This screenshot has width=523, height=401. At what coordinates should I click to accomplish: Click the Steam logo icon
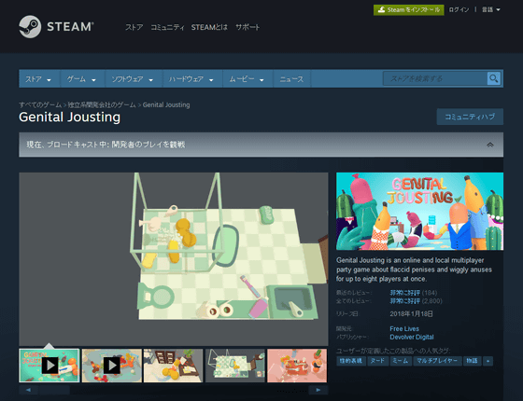[x=30, y=27]
